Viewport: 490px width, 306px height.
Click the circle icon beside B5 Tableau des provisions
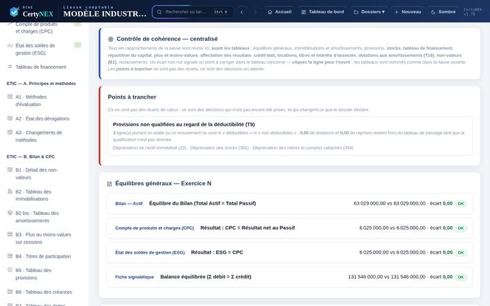(x=10, y=270)
